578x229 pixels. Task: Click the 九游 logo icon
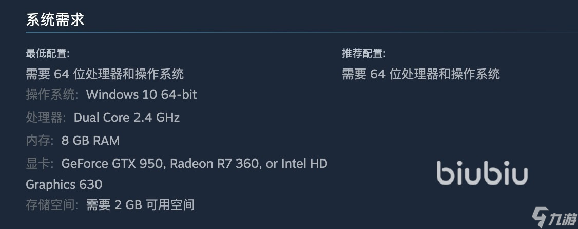click(554, 218)
